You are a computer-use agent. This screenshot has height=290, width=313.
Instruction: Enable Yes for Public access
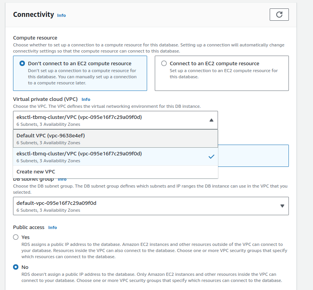coord(16,237)
